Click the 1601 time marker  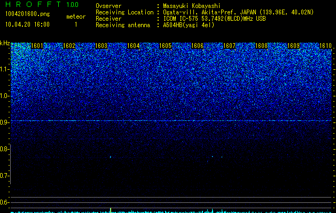[37, 46]
